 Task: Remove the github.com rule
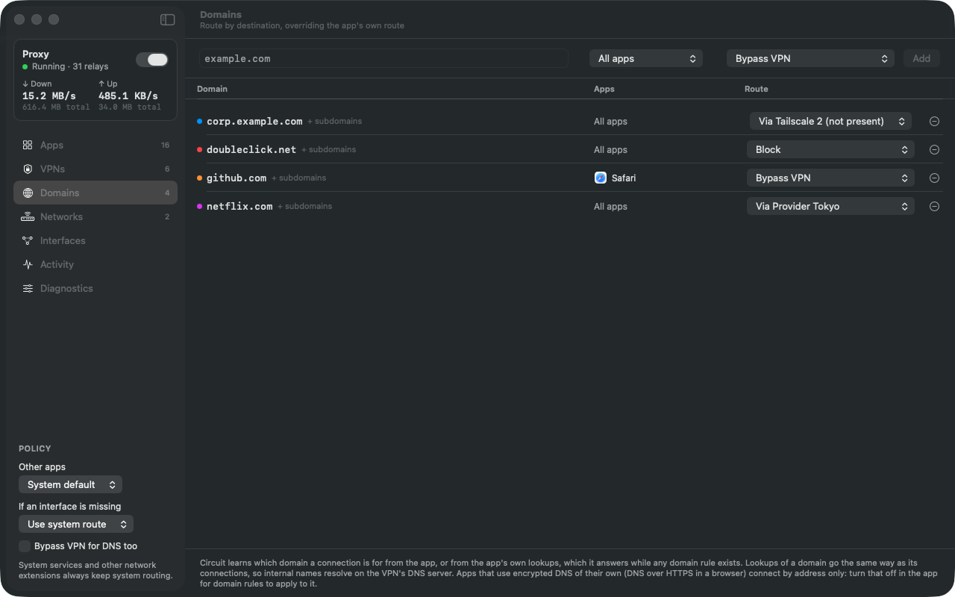934,178
